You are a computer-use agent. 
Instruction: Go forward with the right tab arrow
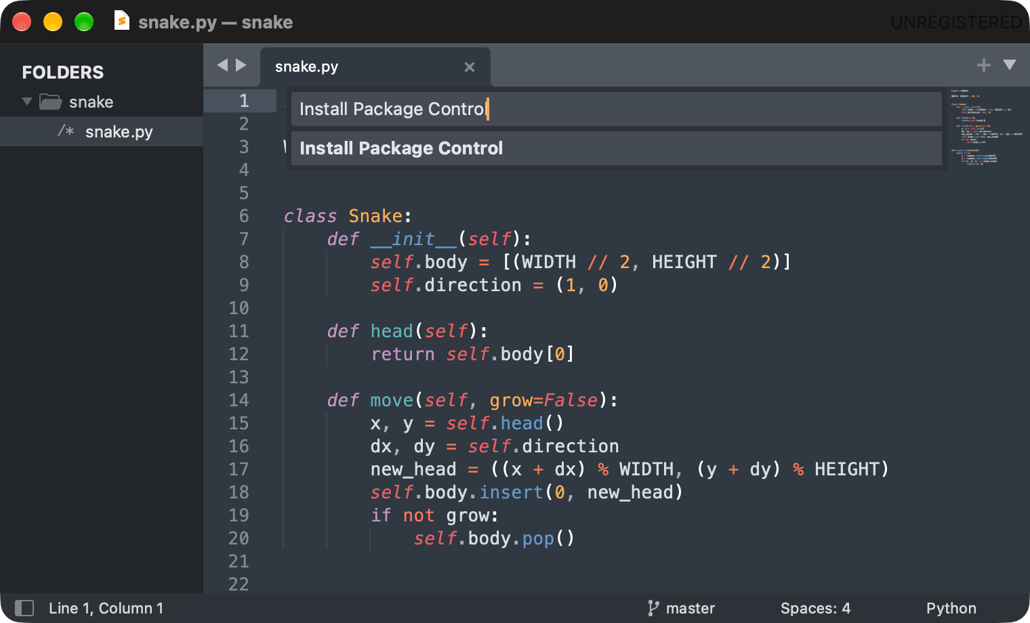241,65
